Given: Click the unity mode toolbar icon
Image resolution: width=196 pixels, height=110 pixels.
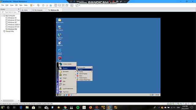Looking at the screenshot, I should click(x=67, y=5).
